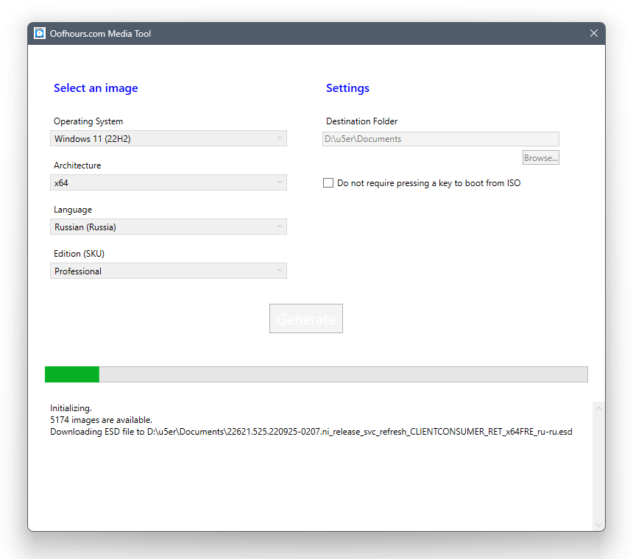Viewport: 633px width, 559px height.
Task: Click the Destination Folder path field
Action: 441,139
